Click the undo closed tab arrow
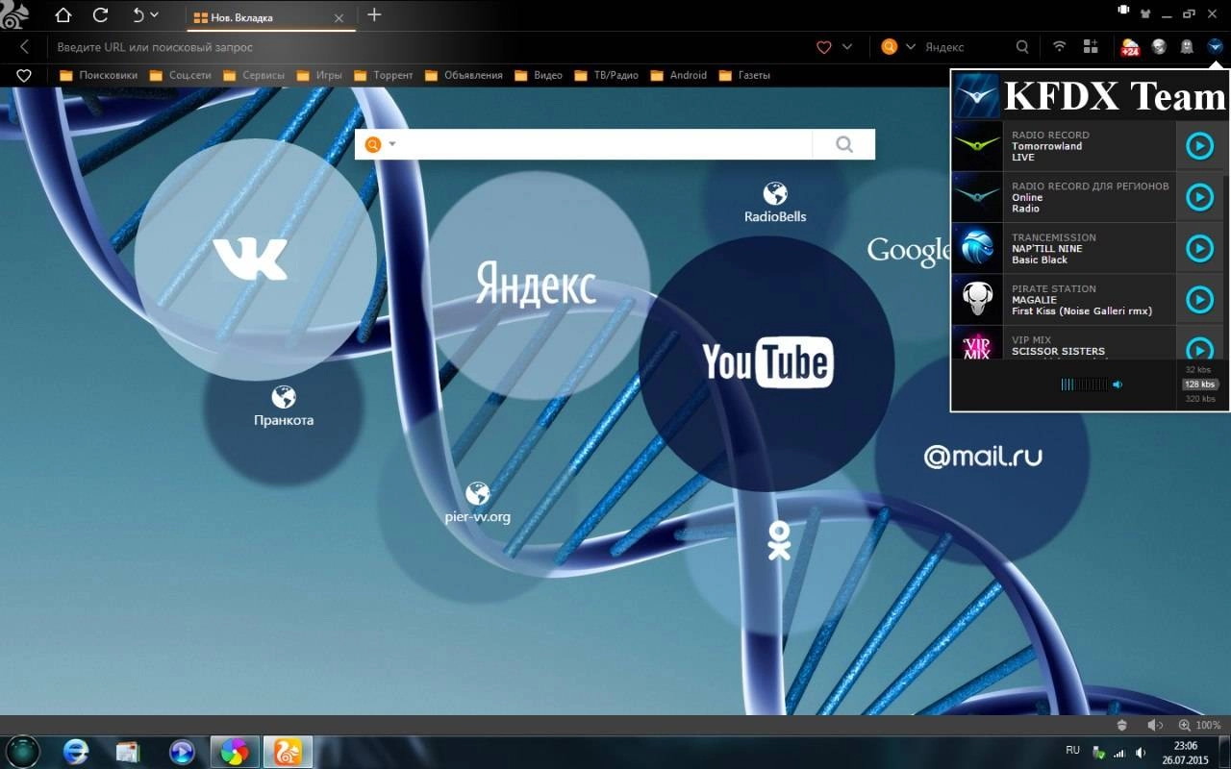 click(x=138, y=15)
